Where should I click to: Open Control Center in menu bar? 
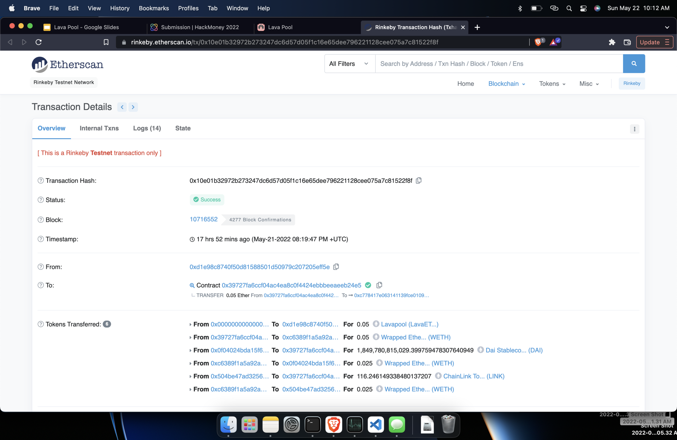point(583,8)
